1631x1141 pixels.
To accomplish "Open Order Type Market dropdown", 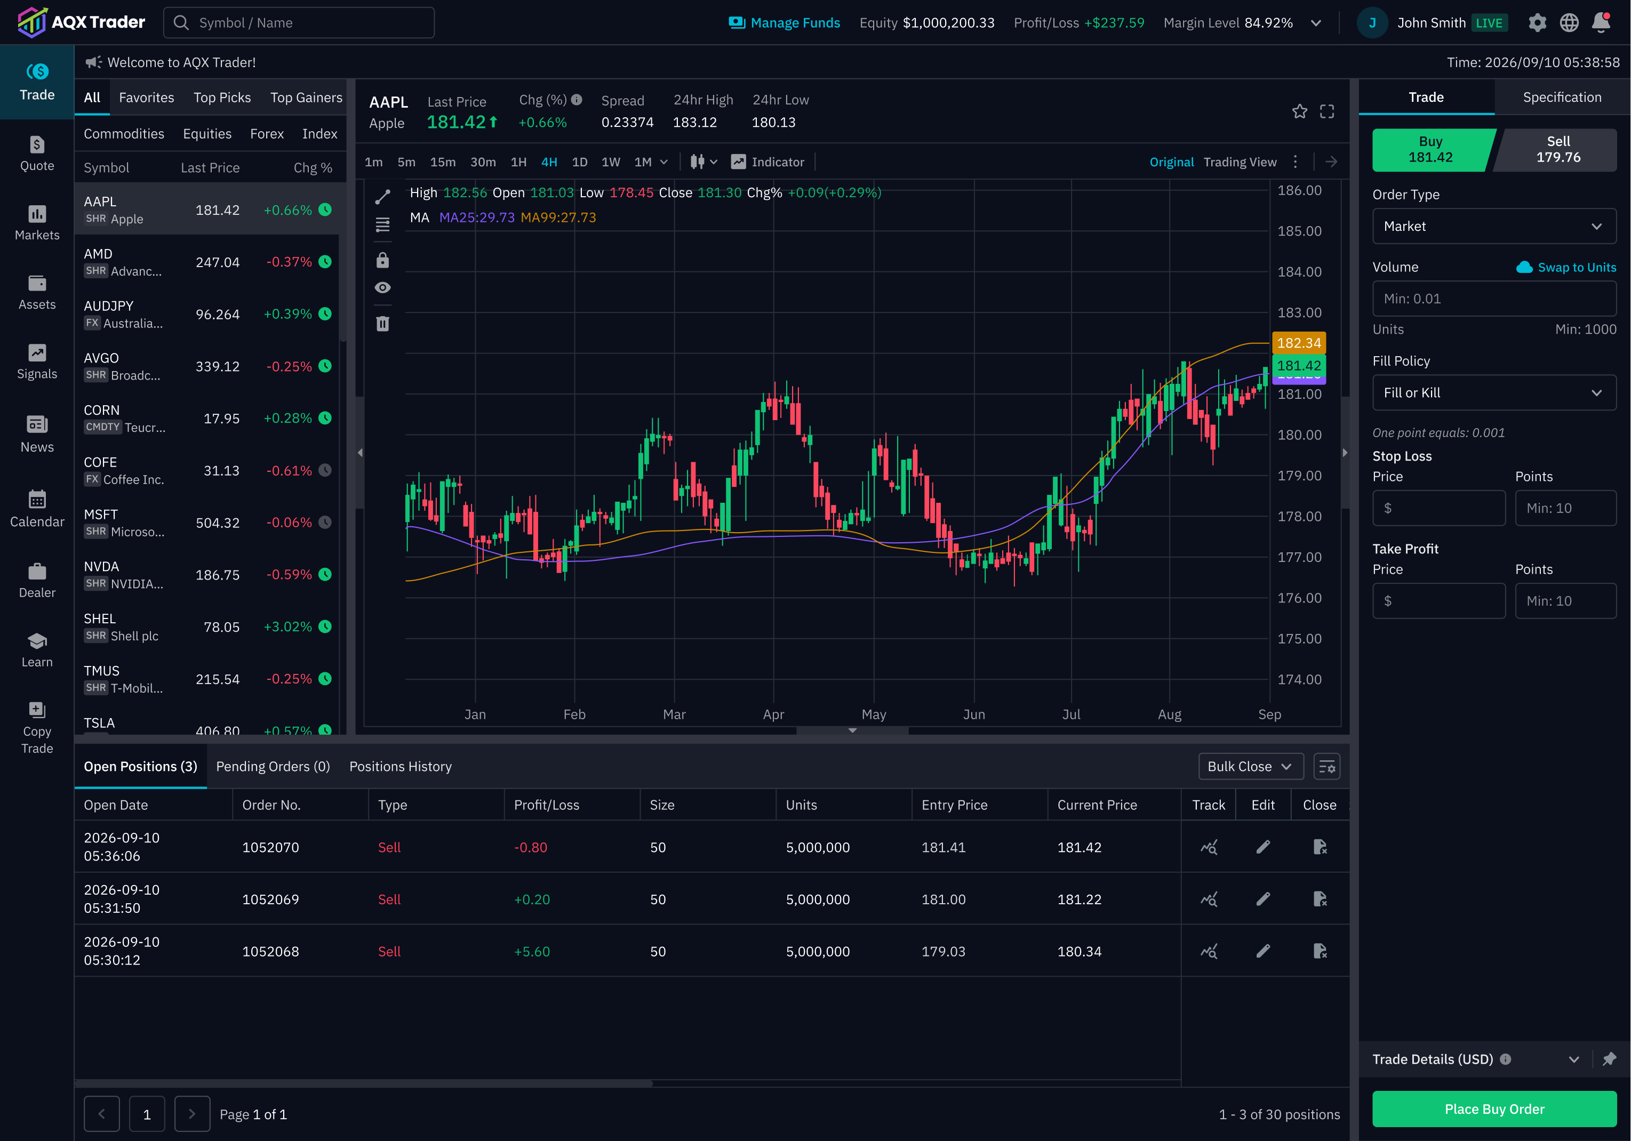I will tap(1494, 226).
